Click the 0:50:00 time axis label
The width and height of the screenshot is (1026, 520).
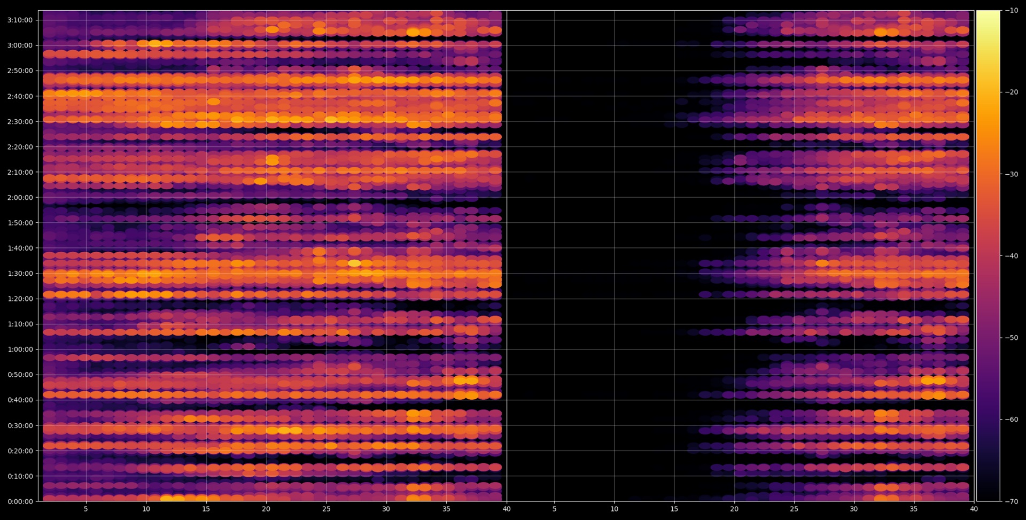coord(20,375)
